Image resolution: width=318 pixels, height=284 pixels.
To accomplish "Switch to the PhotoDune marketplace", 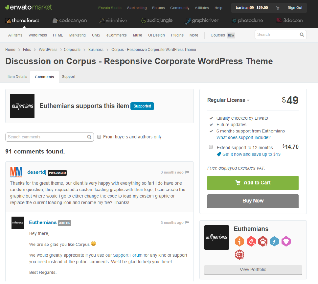I will tap(248, 21).
